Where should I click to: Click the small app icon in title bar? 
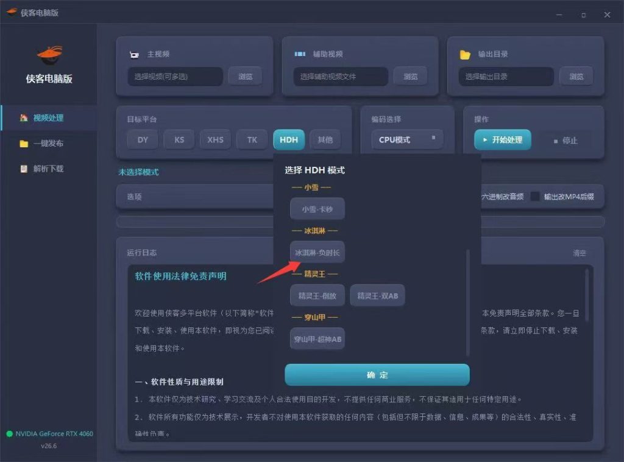(12, 12)
